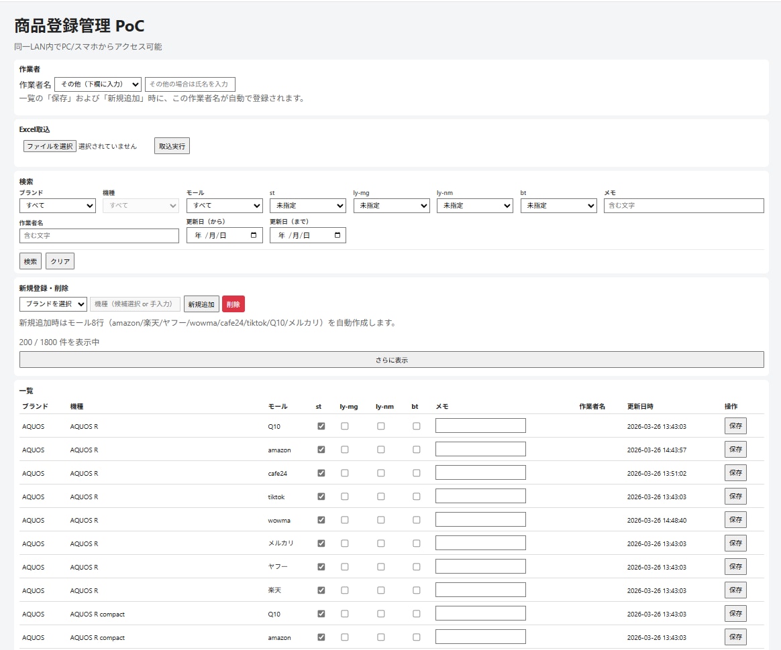Uncheck st for AQUOS R wowma row

click(x=321, y=520)
